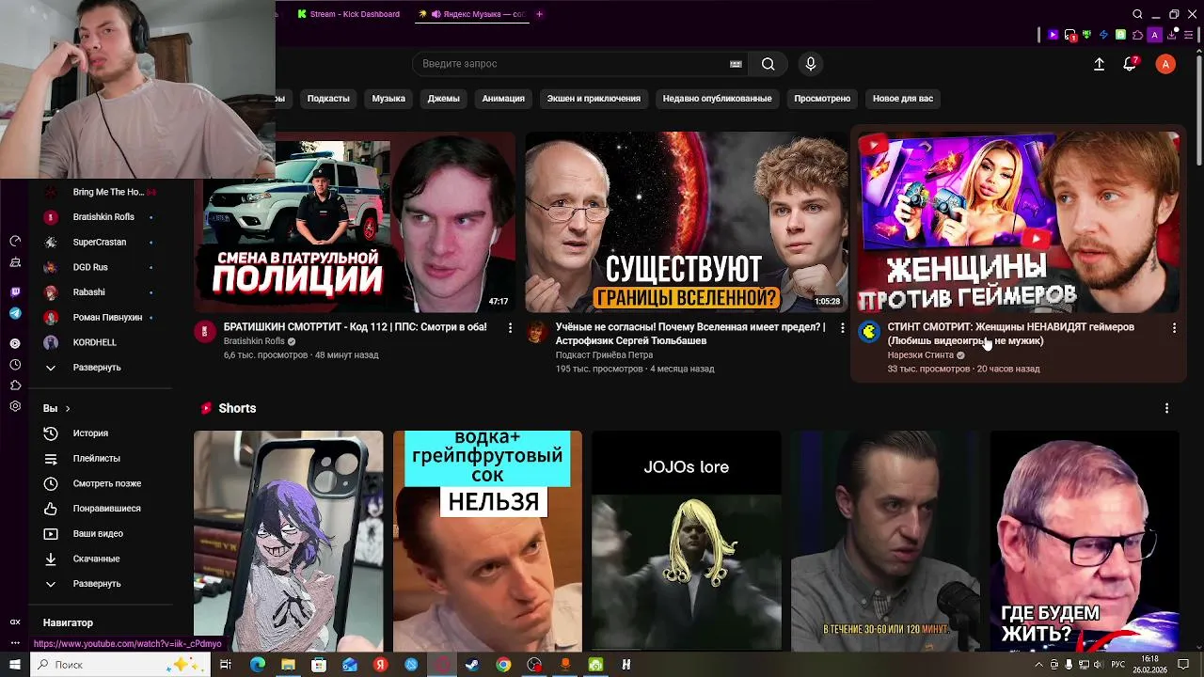Open the YouTube notifications bell
The width and height of the screenshot is (1204, 677).
(x=1130, y=64)
